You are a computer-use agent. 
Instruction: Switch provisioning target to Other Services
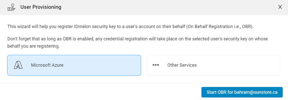click(x=213, y=65)
